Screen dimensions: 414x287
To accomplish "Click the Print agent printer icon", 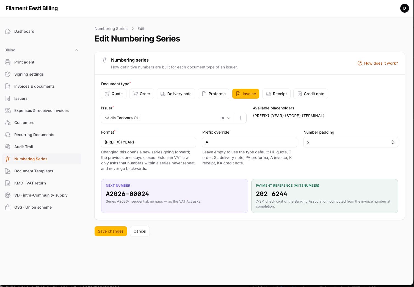I will click(8, 62).
